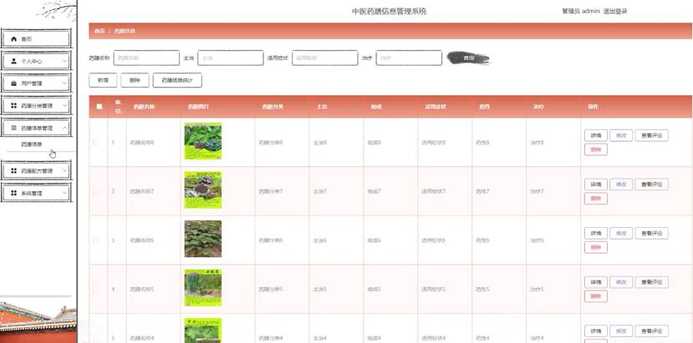Open the 药膳信息 submenu item

pos(32,144)
